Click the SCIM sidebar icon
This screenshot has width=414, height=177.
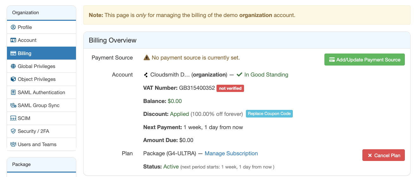tap(13, 118)
